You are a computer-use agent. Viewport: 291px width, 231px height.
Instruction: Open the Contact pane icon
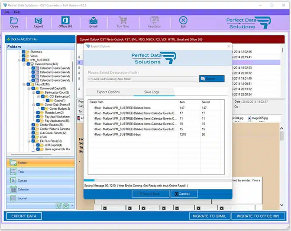pos(13,180)
